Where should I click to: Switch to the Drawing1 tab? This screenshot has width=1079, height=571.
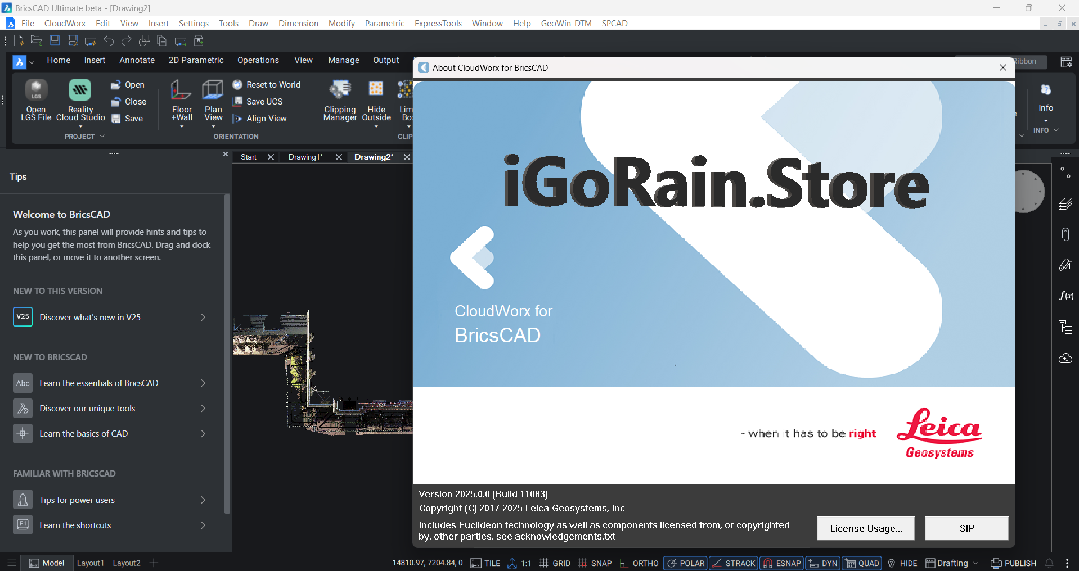click(305, 157)
